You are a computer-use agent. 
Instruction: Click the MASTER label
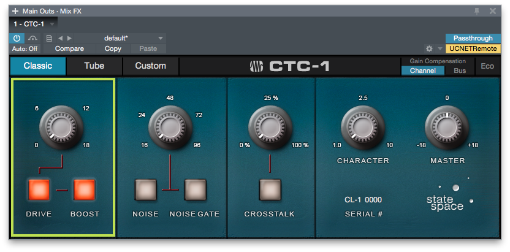click(x=447, y=161)
